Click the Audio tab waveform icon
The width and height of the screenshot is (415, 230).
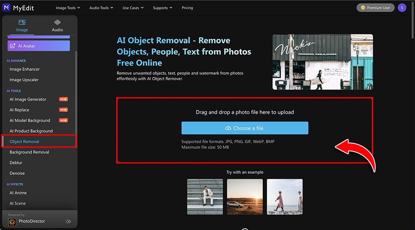pos(57,22)
